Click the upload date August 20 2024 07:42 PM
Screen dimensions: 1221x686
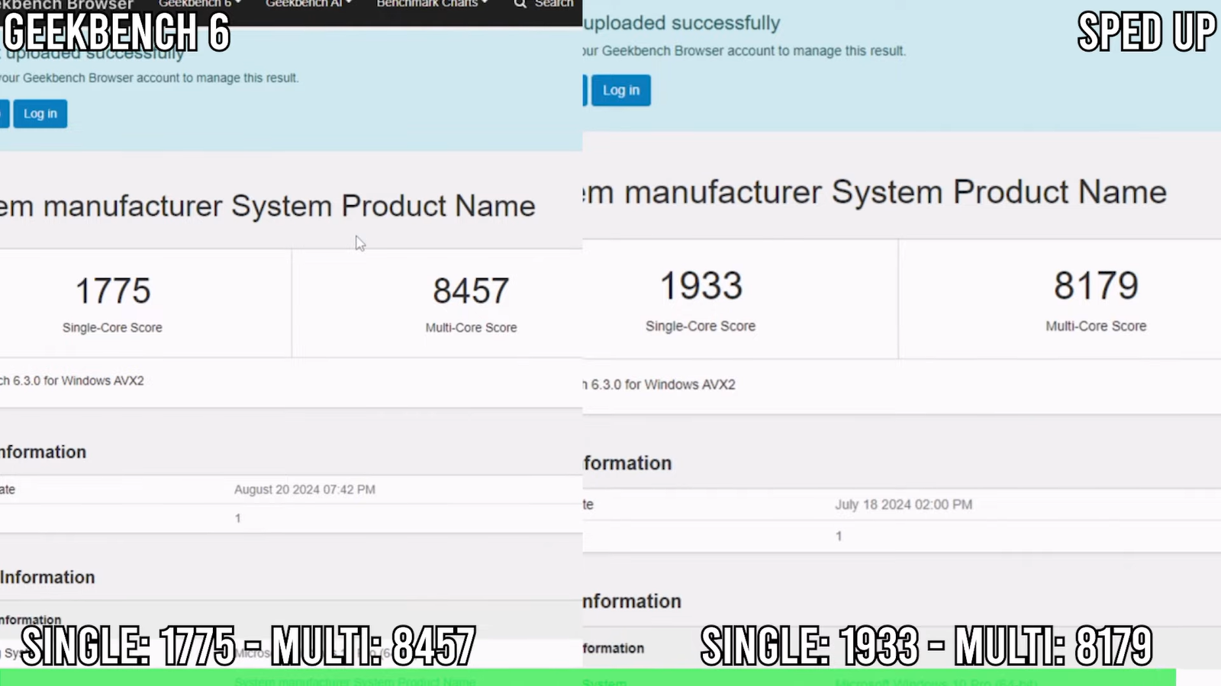[304, 489]
